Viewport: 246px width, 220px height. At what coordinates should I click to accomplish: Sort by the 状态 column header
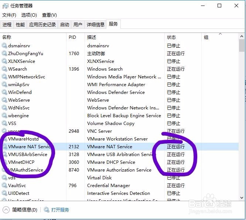(183, 37)
